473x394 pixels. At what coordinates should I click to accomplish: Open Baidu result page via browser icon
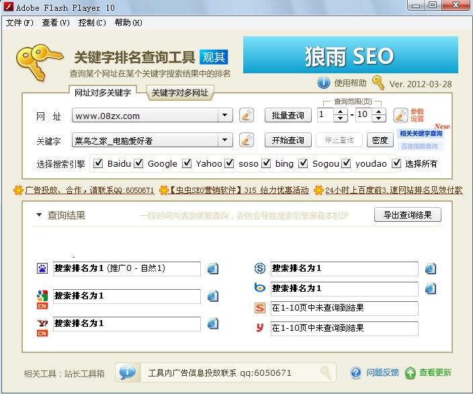click(x=213, y=268)
